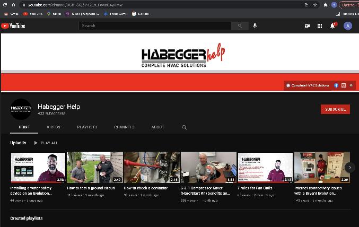Open Slack bookmark in bookmarks bar

pos(82,14)
